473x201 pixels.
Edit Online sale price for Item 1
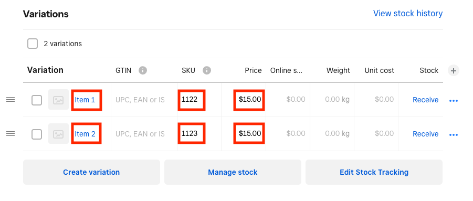pyautogui.click(x=288, y=100)
